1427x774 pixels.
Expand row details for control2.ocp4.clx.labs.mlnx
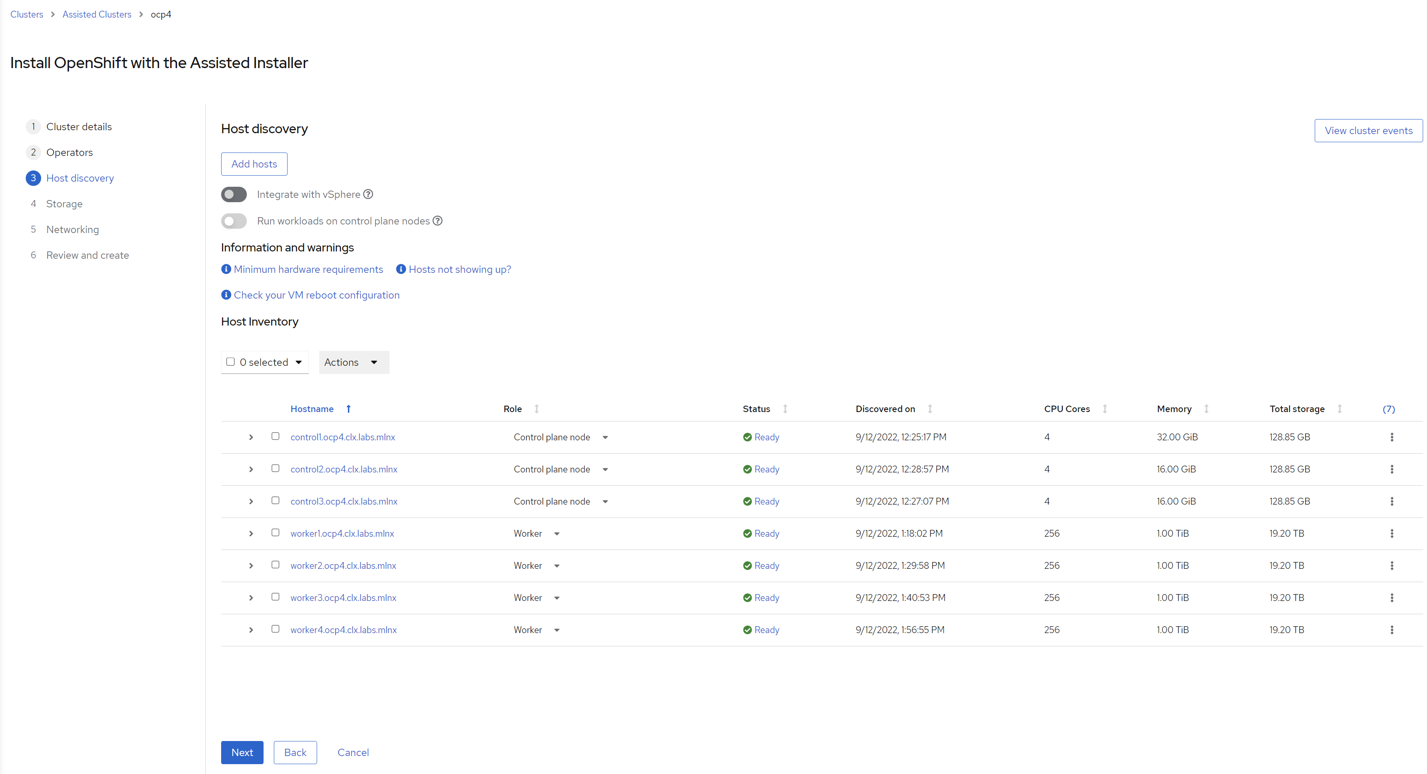pos(251,469)
